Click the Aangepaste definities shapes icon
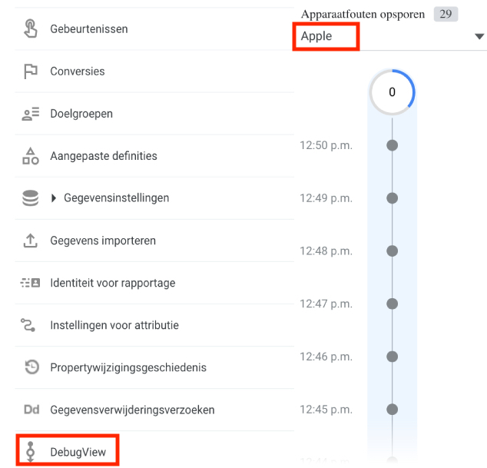This screenshot has height=468, width=487. coord(31,156)
